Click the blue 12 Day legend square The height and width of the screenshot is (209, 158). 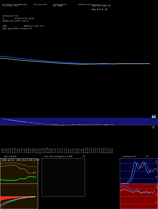[x=3, y=5]
